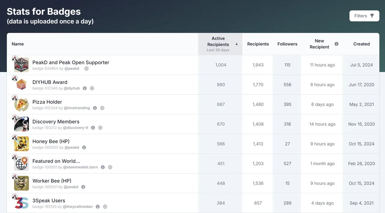
Task: Visit @theycallmedan profile link
Action: pyautogui.click(x=78, y=207)
